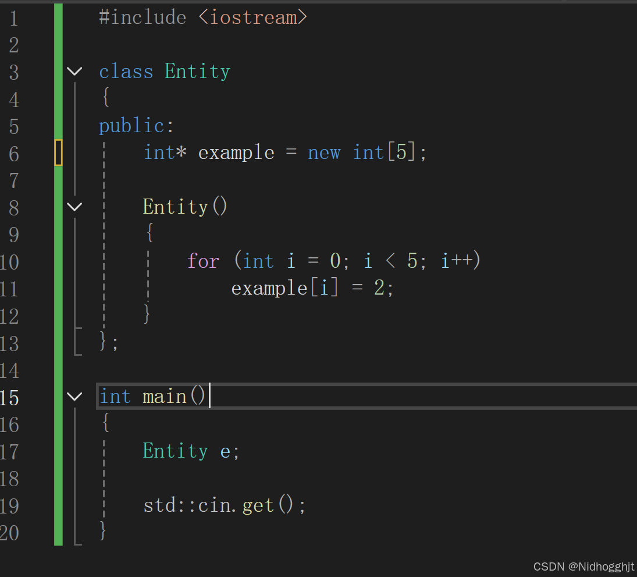The image size is (637, 577).
Task: Click the 'example' member on line 6
Action: coord(236,153)
